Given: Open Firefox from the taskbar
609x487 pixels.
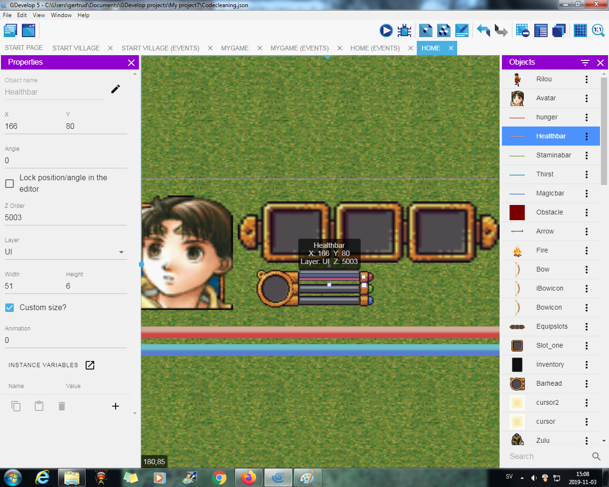Looking at the screenshot, I should 248,477.
